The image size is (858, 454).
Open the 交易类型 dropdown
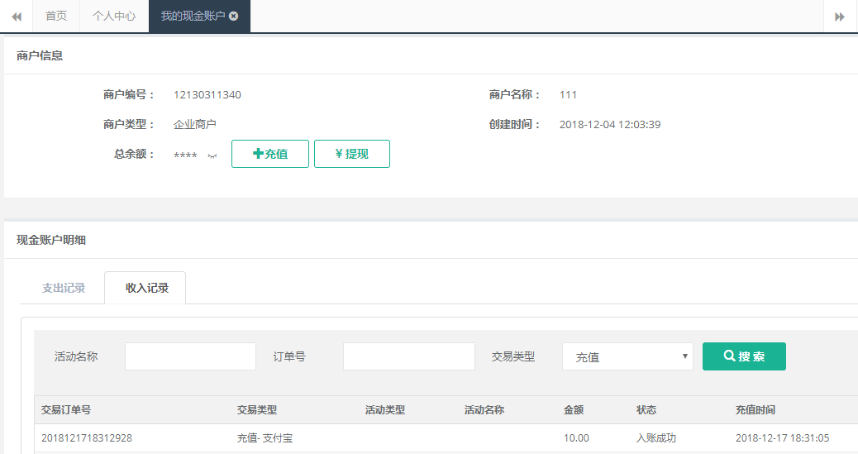(627, 356)
